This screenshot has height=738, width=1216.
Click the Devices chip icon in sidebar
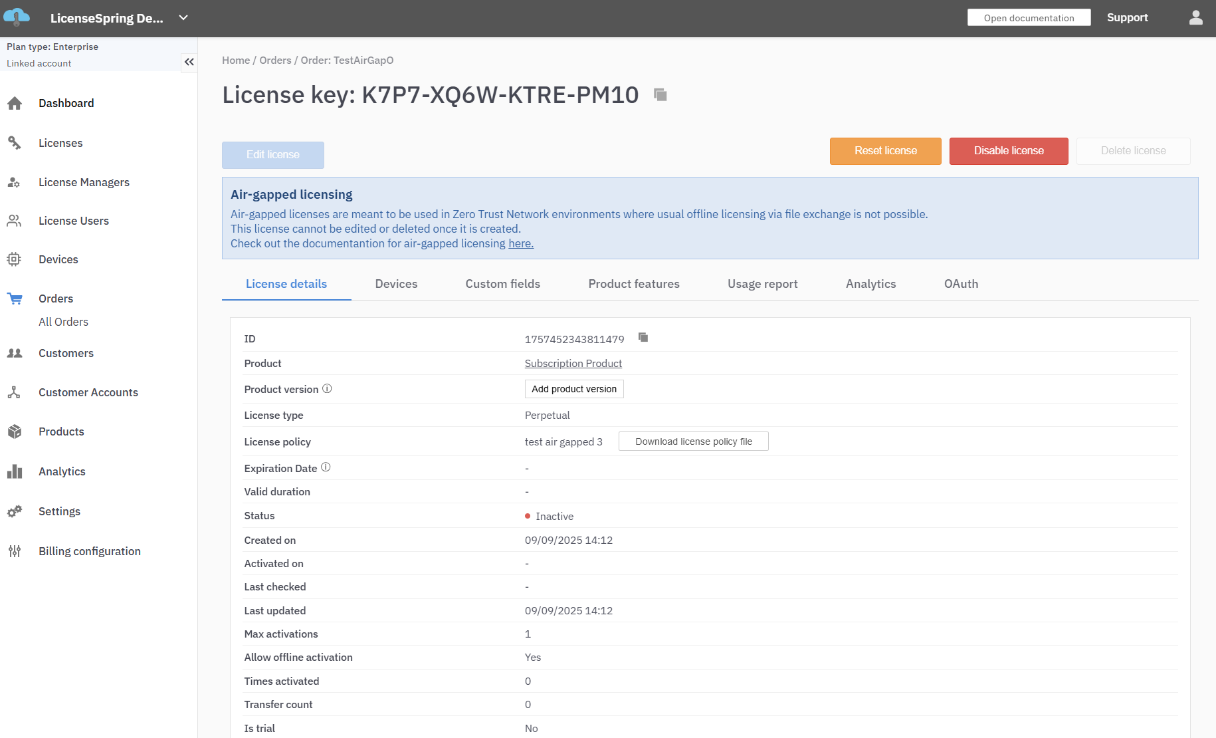[15, 259]
